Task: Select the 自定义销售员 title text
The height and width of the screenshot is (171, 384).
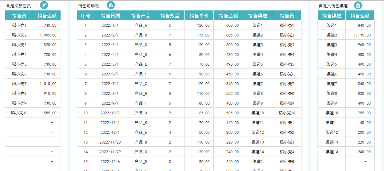Action: [x=18, y=6]
